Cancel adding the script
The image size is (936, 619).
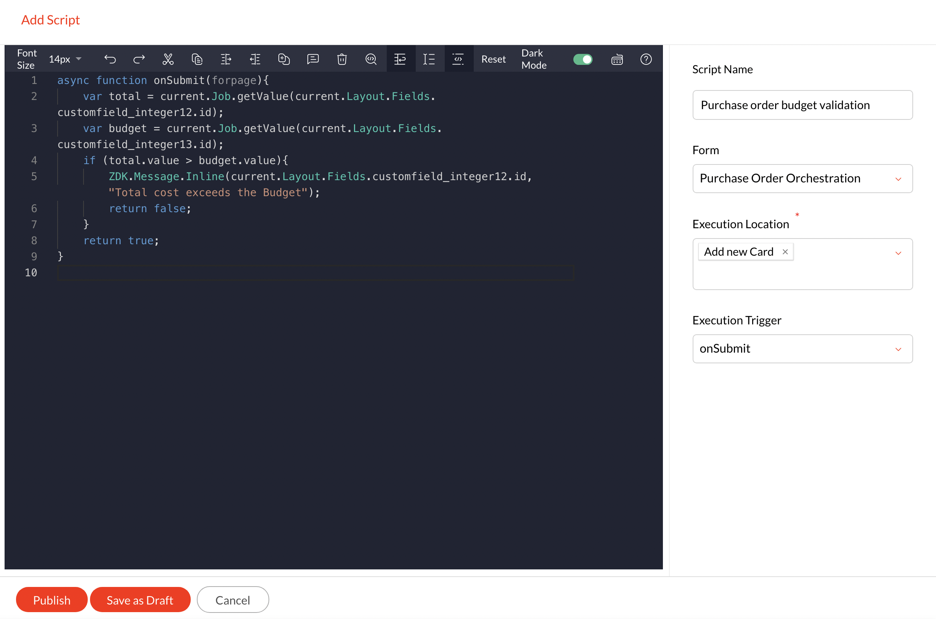coord(233,600)
